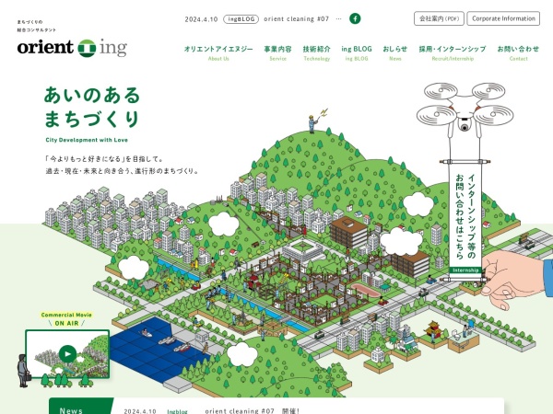
Task: Open the 会社案内 (PDF) button
Action: pyautogui.click(x=439, y=18)
